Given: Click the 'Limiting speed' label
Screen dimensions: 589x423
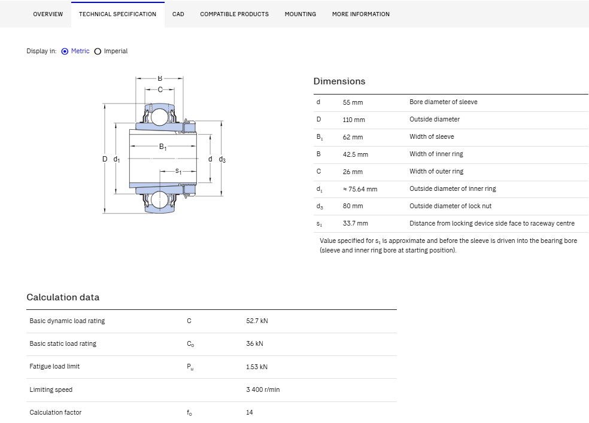Looking at the screenshot, I should (x=51, y=390).
